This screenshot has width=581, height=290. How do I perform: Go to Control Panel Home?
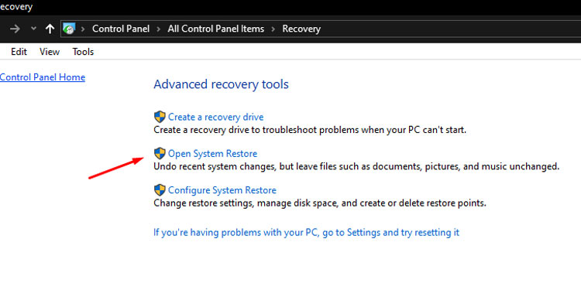(x=43, y=77)
